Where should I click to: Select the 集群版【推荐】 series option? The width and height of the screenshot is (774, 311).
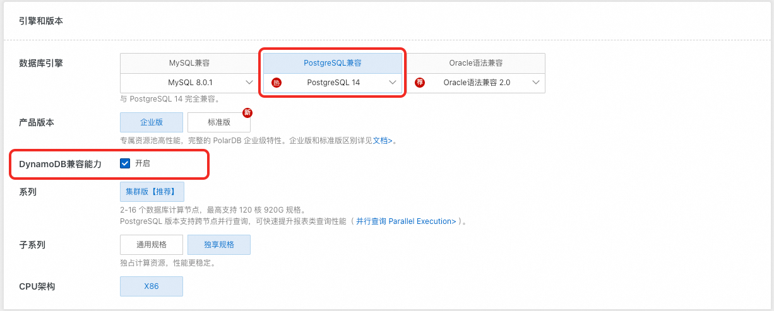click(152, 191)
